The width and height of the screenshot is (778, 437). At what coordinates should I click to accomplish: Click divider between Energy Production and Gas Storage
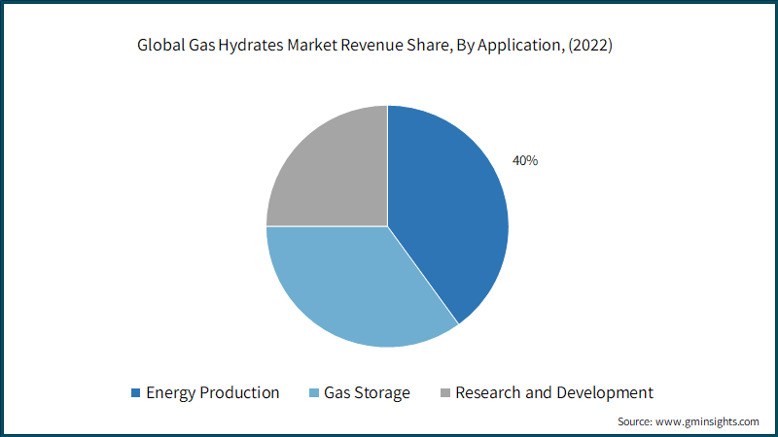click(x=423, y=275)
